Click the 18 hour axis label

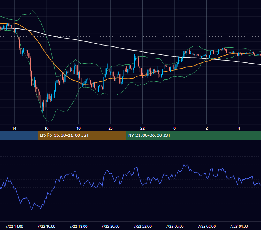78,128
